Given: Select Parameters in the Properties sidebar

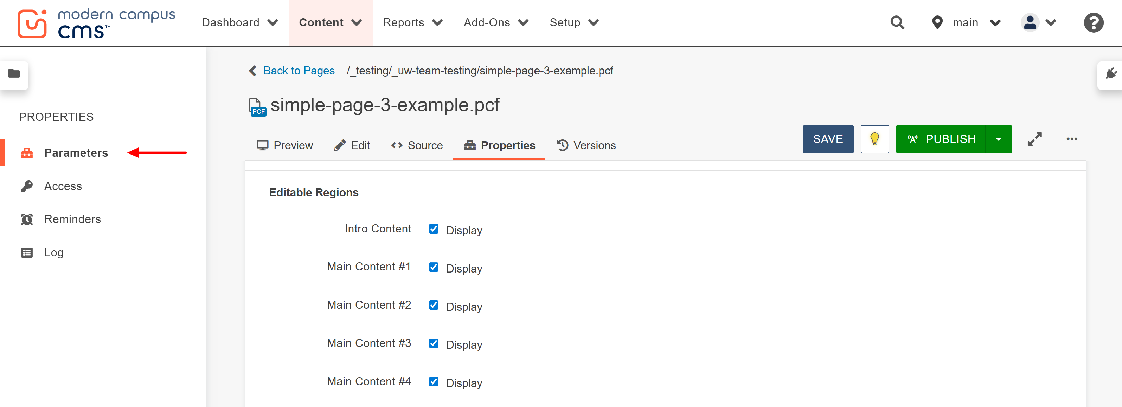Looking at the screenshot, I should click(76, 153).
